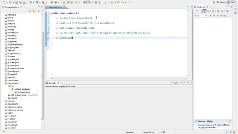Start debugging with the Debug bug icon

pyautogui.click(x=30, y=2)
